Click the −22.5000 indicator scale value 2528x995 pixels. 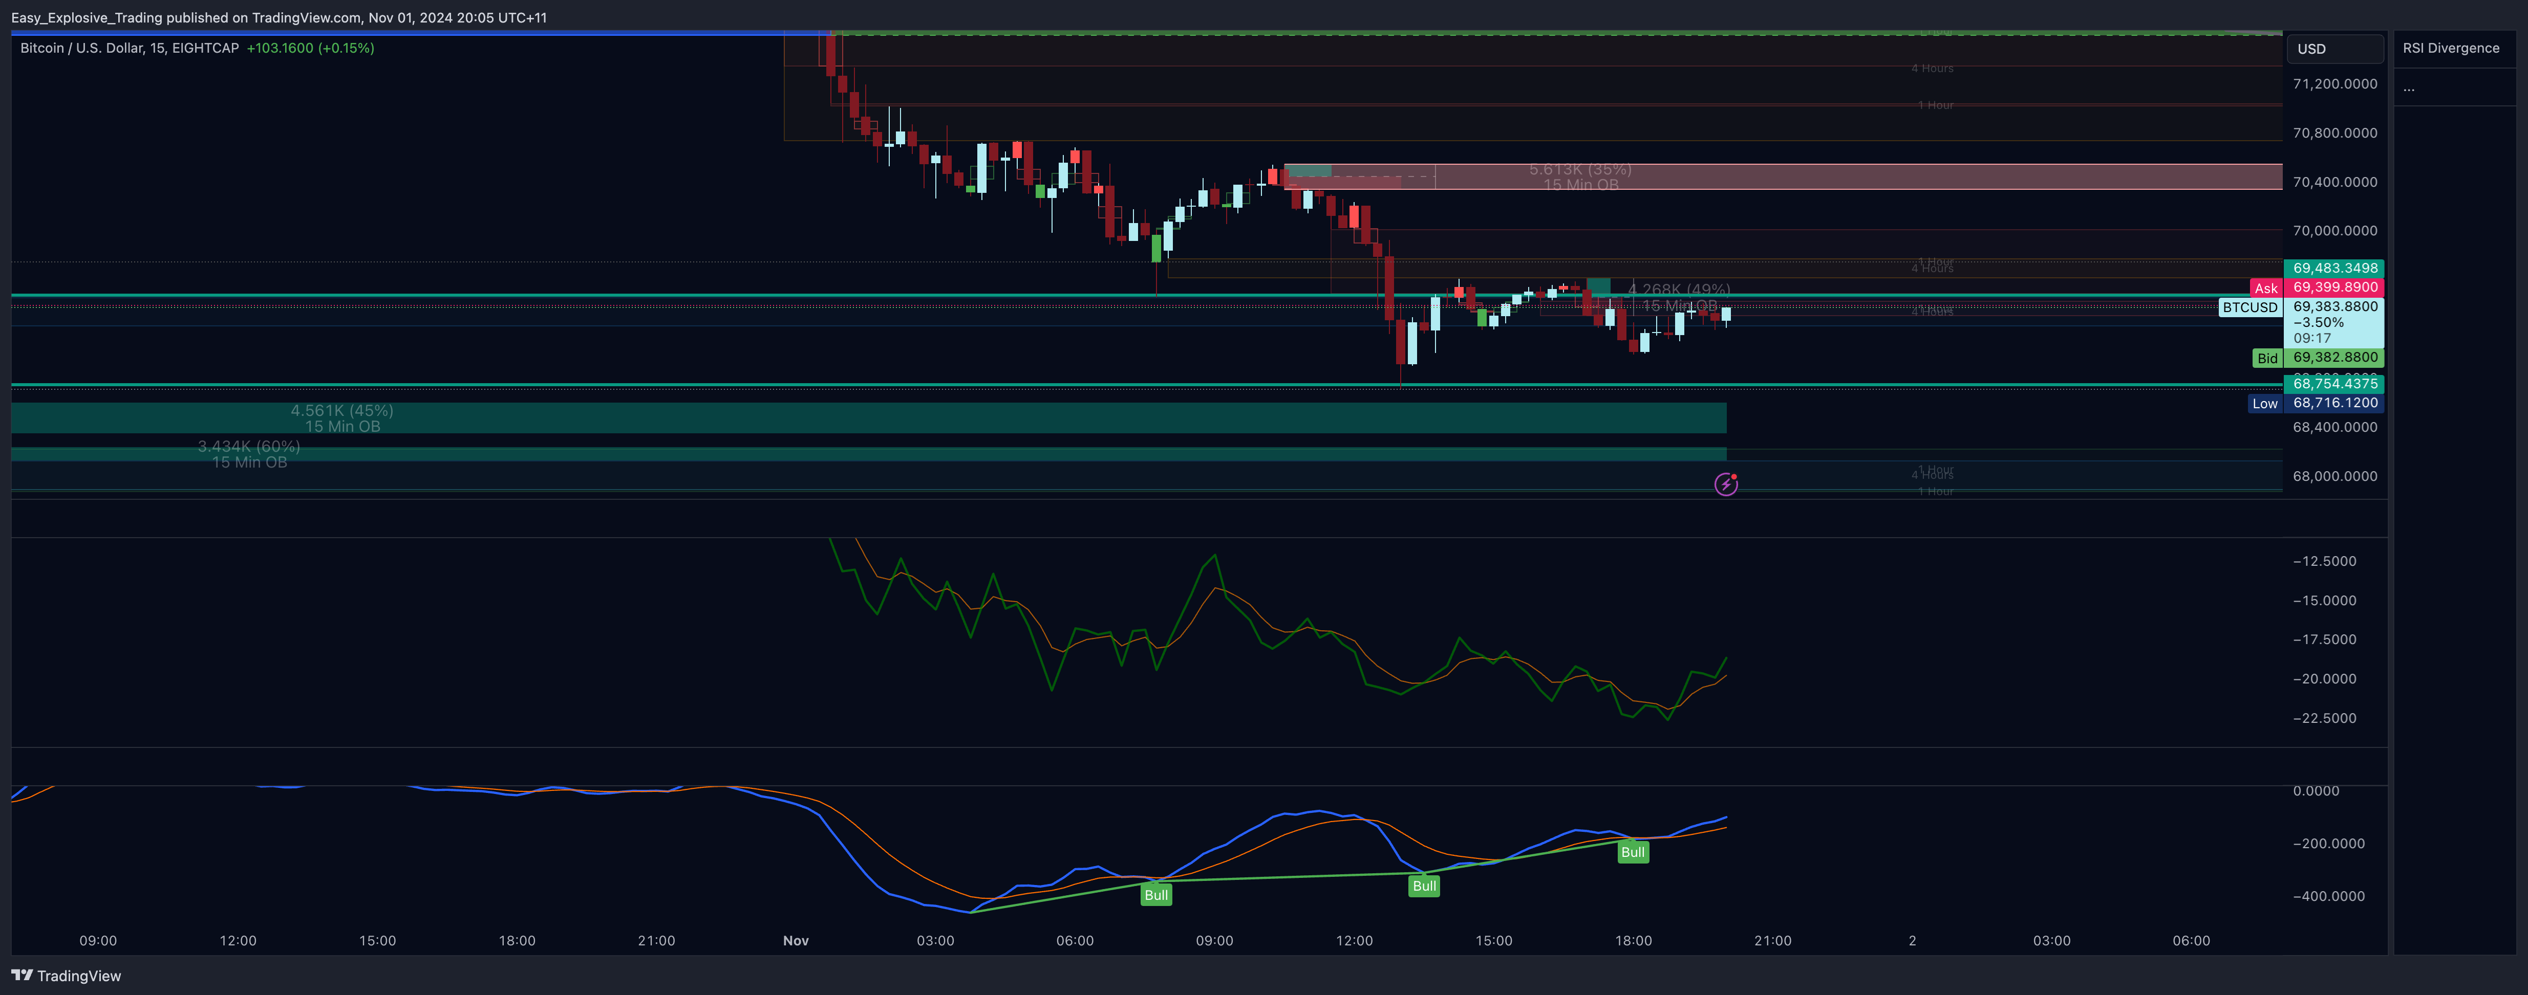(2324, 719)
